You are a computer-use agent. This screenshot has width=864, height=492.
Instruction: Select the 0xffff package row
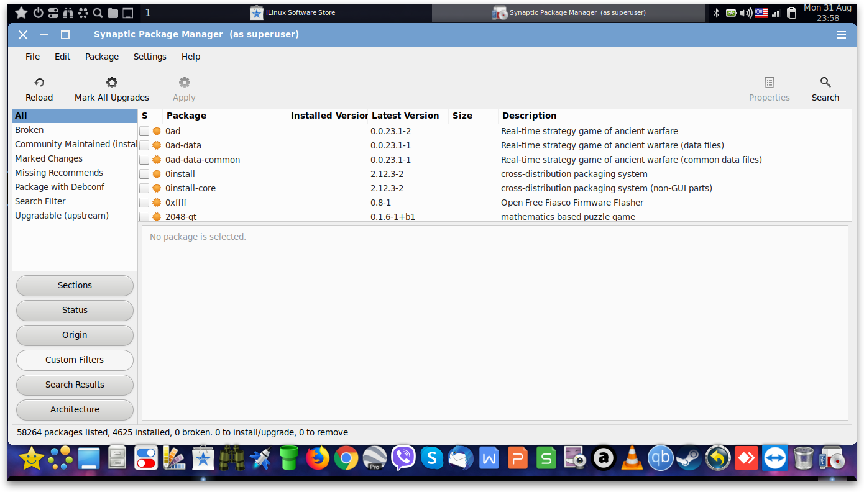(x=495, y=203)
